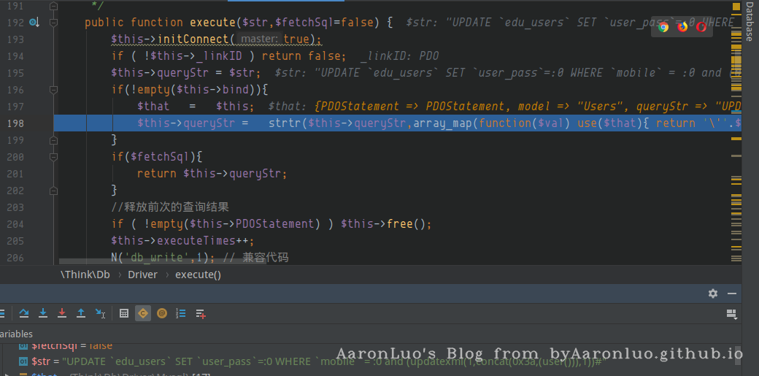Click the Driver breadcrumb item
759x376 pixels.
coord(142,275)
